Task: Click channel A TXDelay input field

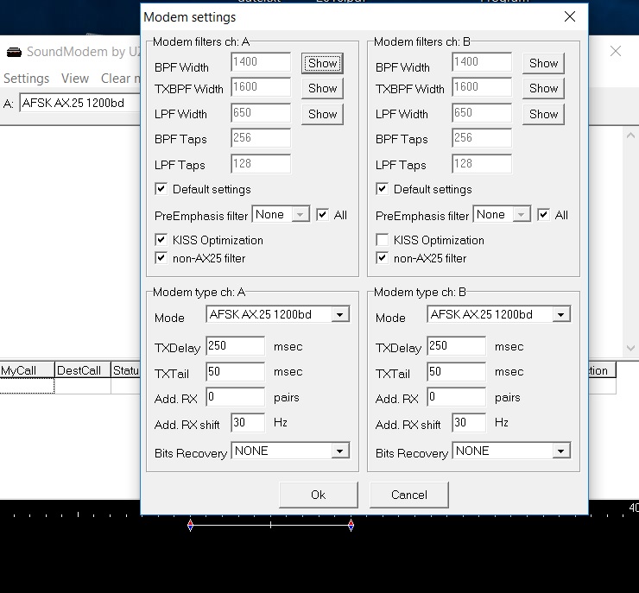Action: pyautogui.click(x=235, y=346)
